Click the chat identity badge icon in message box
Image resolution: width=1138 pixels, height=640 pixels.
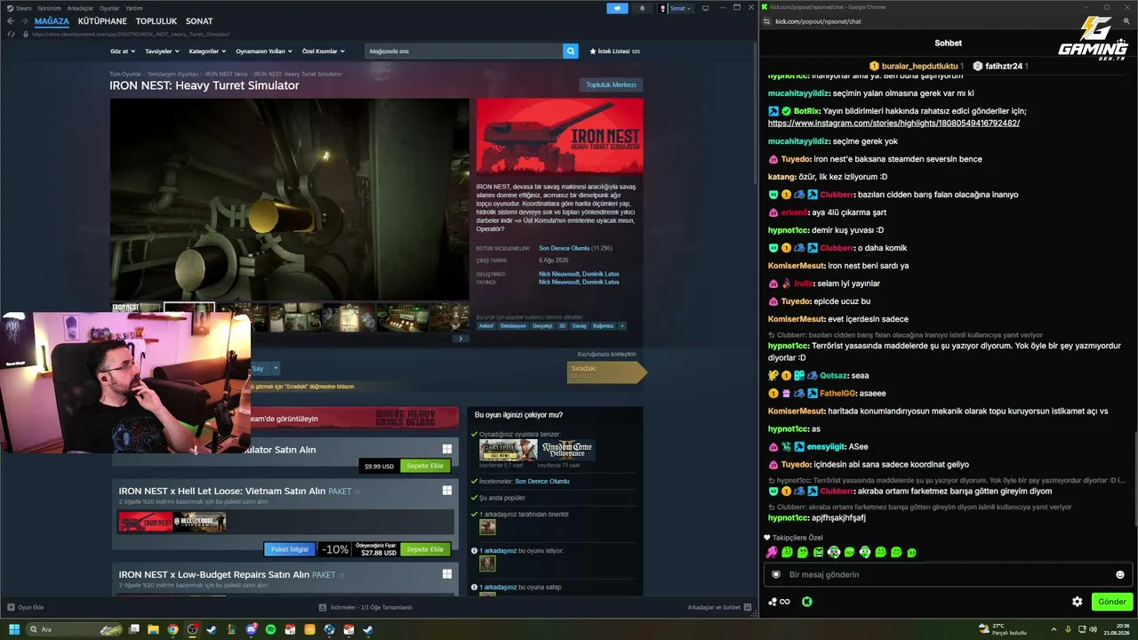pyautogui.click(x=776, y=574)
